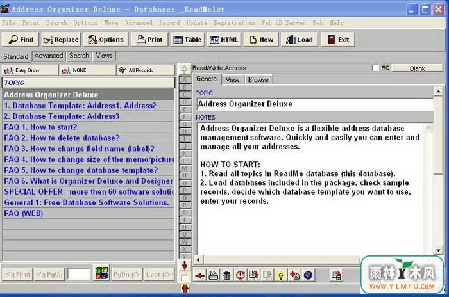Click the record panel scroll up arrow
The width and height of the screenshot is (449, 297).
pos(438,91)
